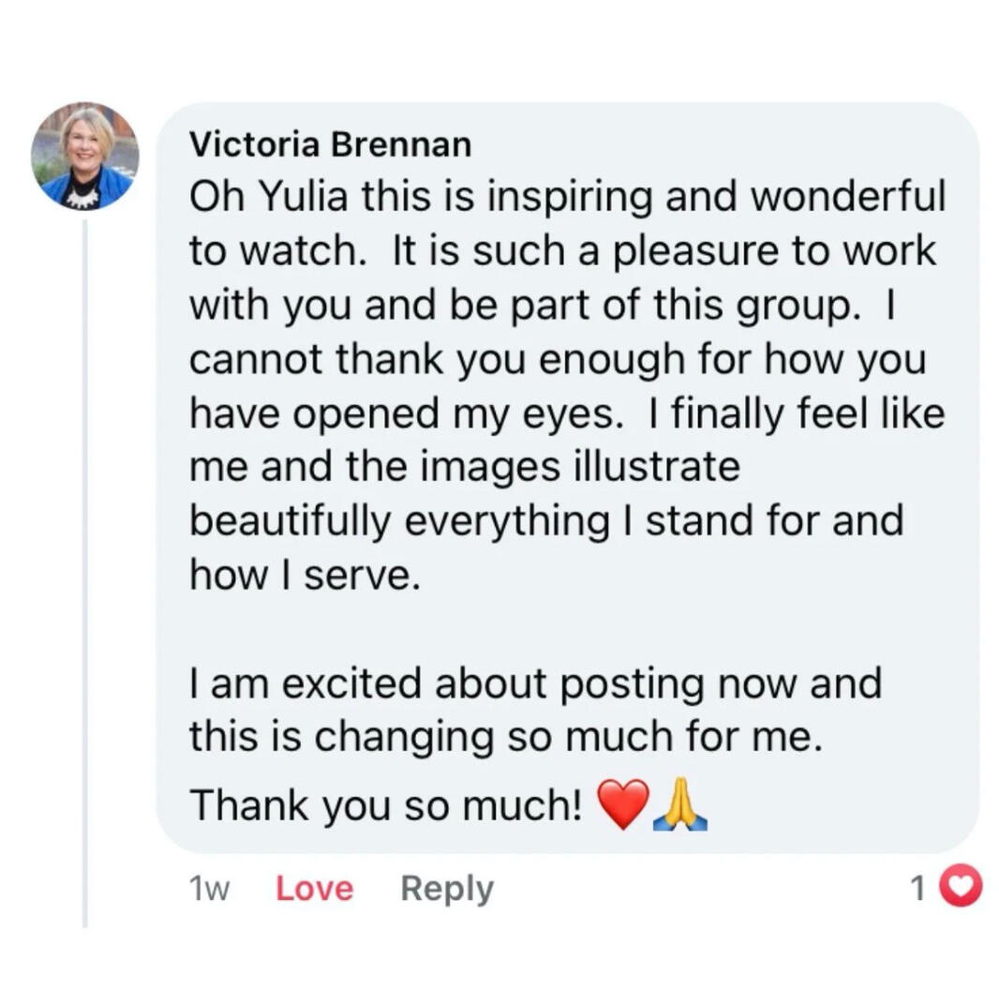
Task: Open the 1w timestamp link
Action: click(x=209, y=889)
